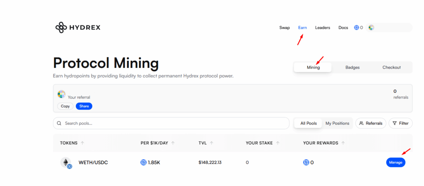Switch to the Badges tab
The height and width of the screenshot is (186, 424).
(352, 67)
